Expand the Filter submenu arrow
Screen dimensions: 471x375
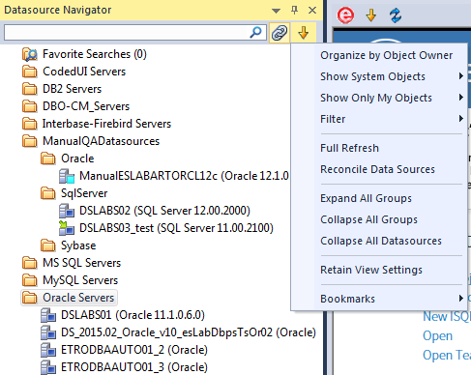pyautogui.click(x=461, y=119)
